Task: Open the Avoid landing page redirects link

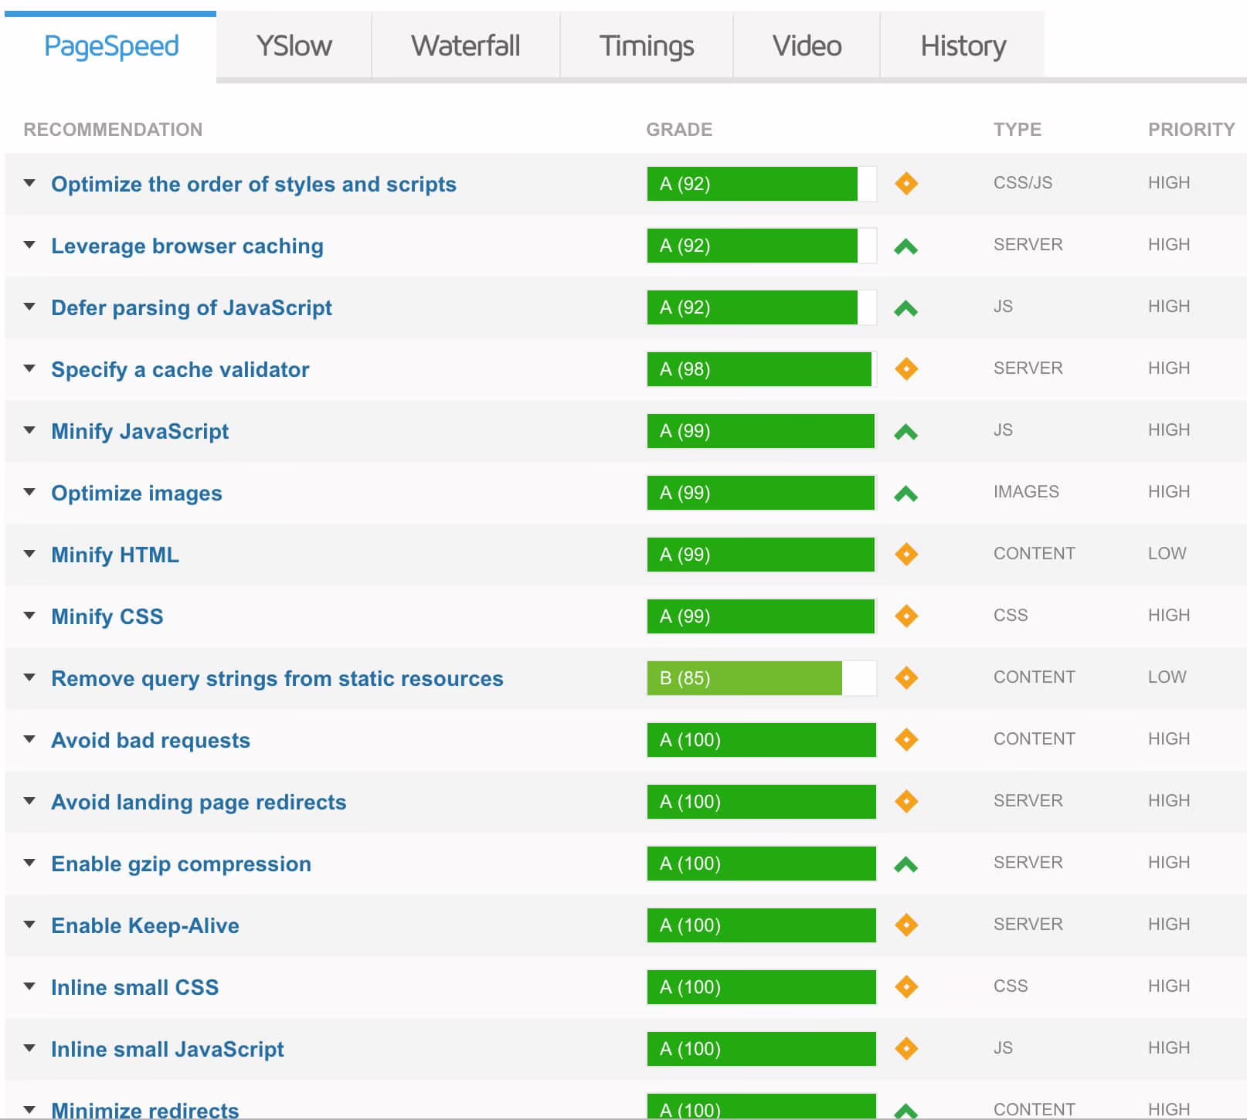Action: (x=199, y=802)
